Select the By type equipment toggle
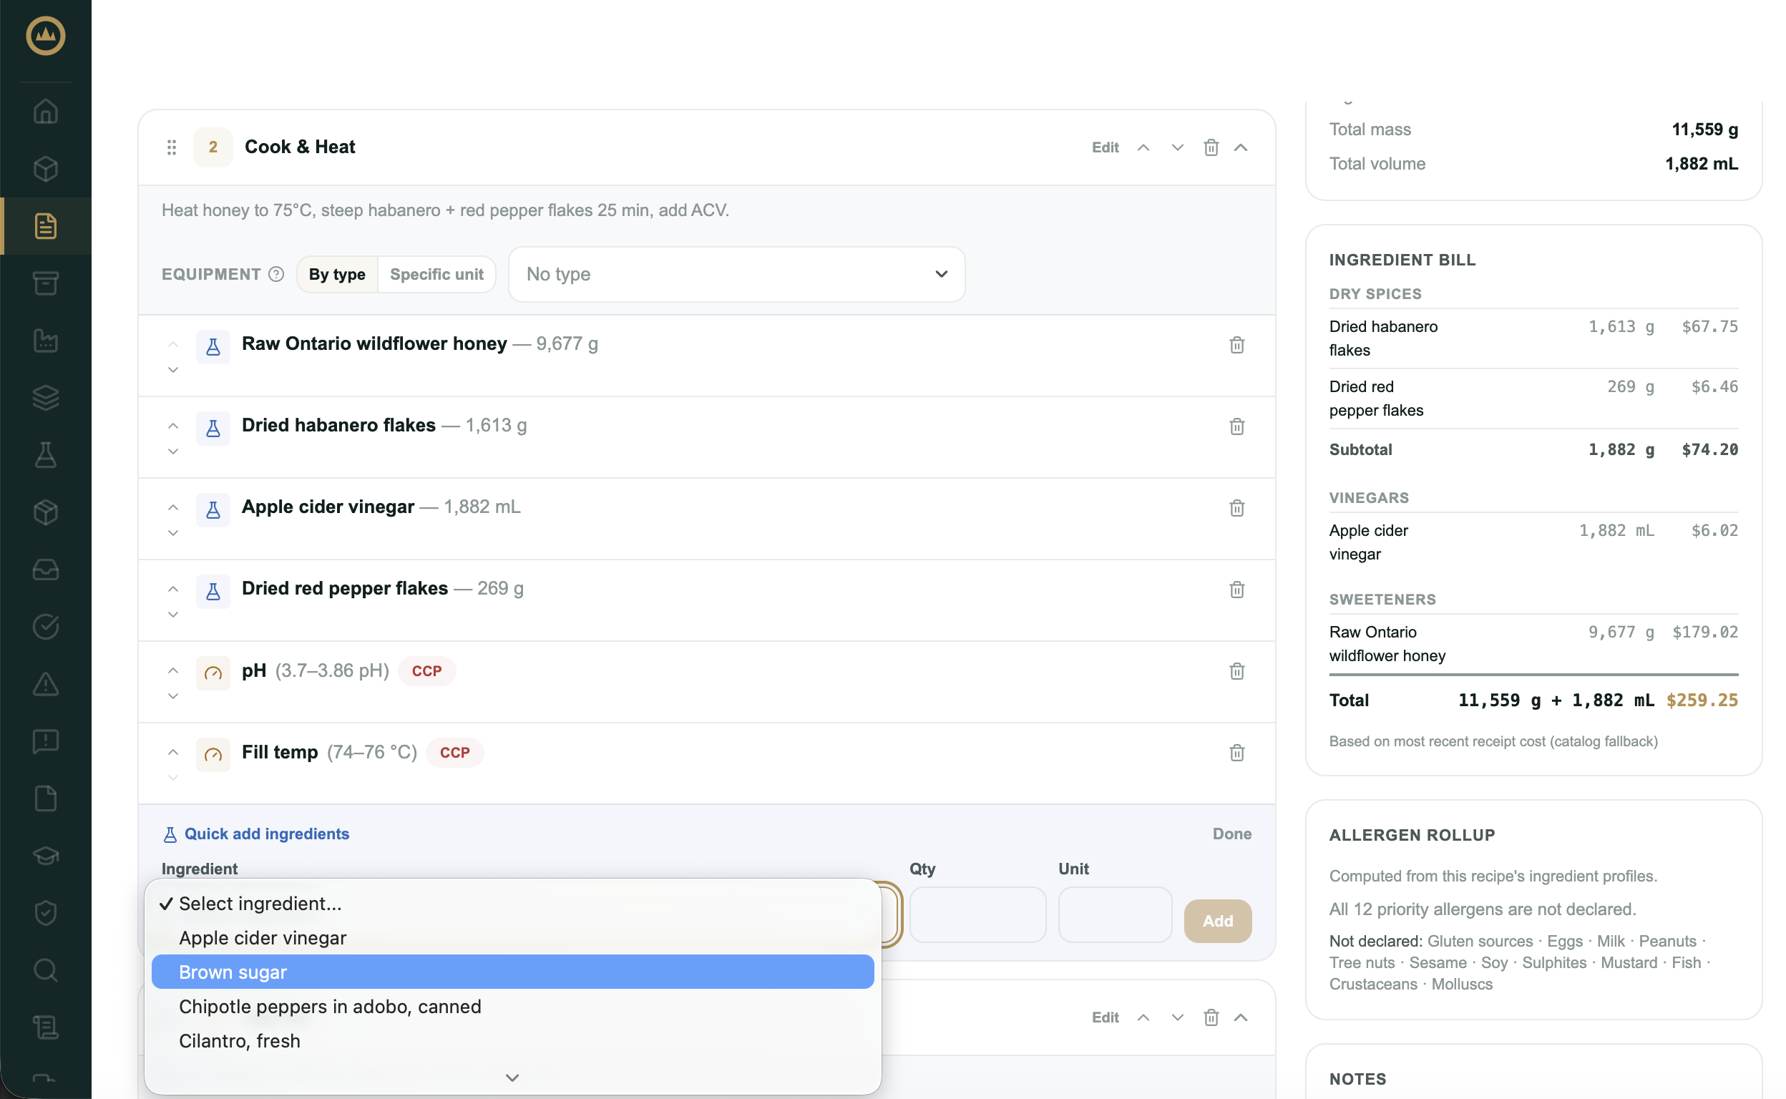The height and width of the screenshot is (1099, 1786). (336, 274)
